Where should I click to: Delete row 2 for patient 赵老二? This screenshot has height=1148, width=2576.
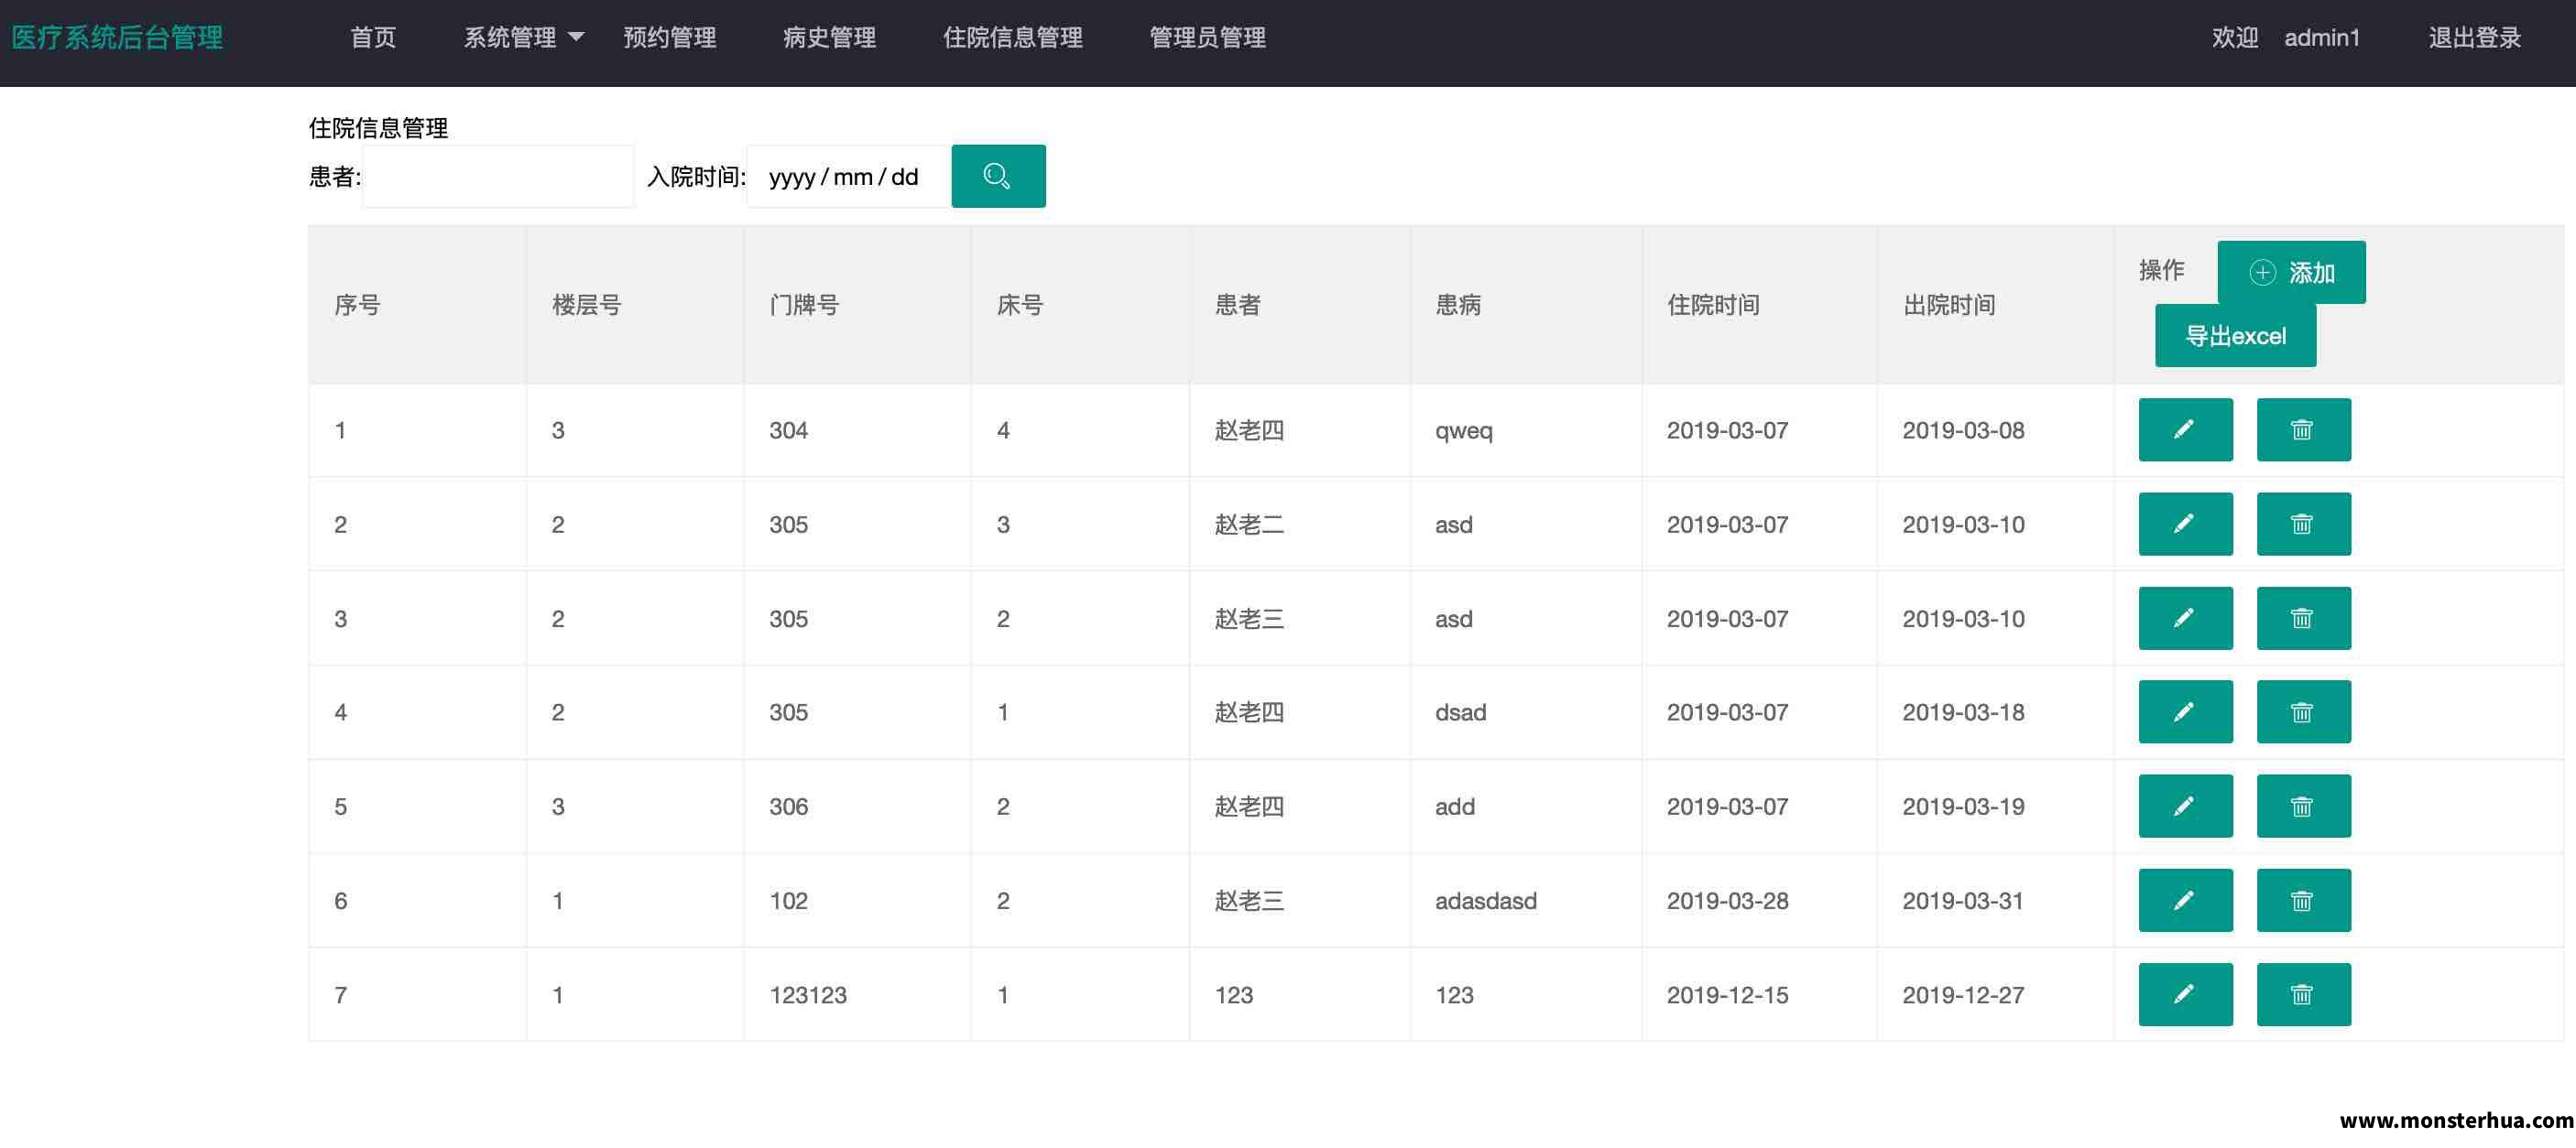pyautogui.click(x=2303, y=524)
